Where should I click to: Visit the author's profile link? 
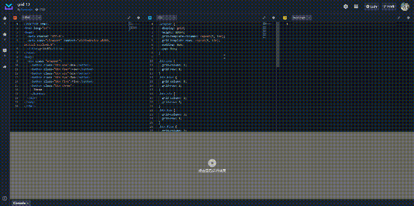click(27, 9)
